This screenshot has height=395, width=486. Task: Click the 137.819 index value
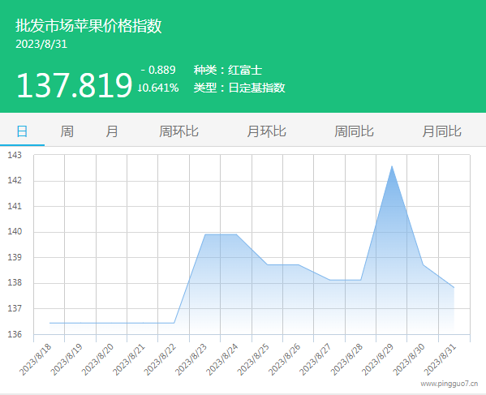[75, 85]
